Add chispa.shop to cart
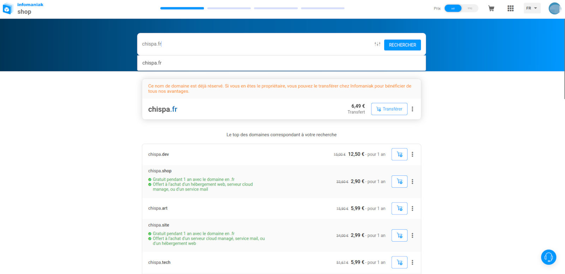Screen dimensions: 565x274 399,181
